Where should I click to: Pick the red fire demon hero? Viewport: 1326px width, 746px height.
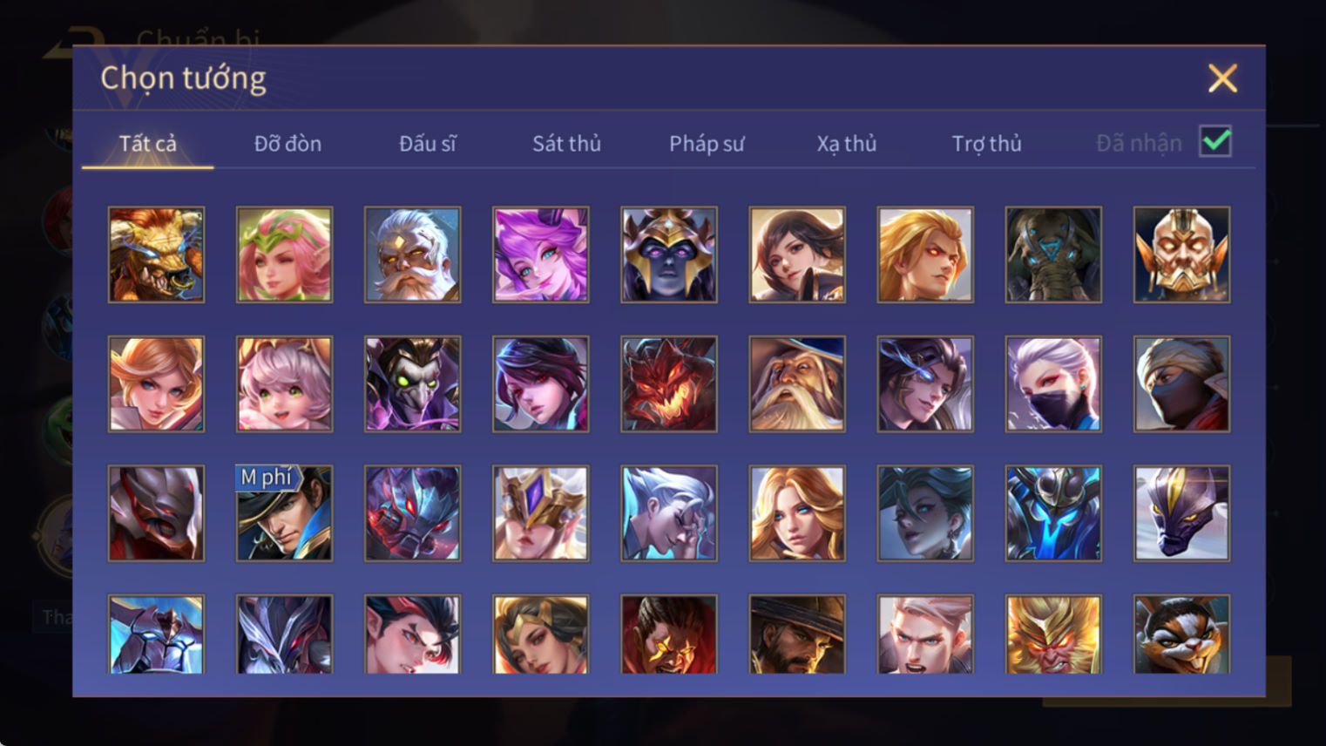click(669, 383)
